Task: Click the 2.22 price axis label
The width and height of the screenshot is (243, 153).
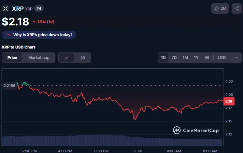Action: pyautogui.click(x=229, y=82)
